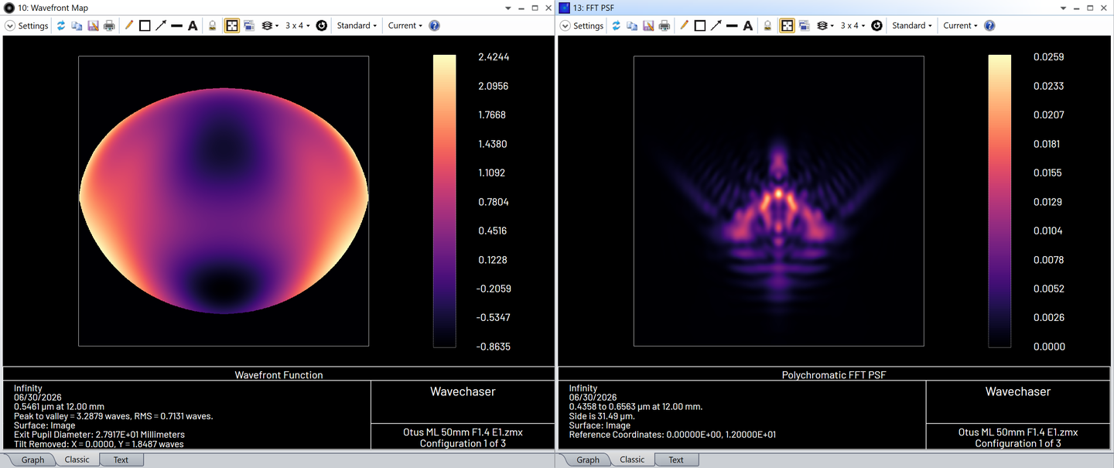Viewport: 1114px width, 468px height.
Task: Click the window clone icon in FFT PSF
Action: pyautogui.click(x=805, y=26)
